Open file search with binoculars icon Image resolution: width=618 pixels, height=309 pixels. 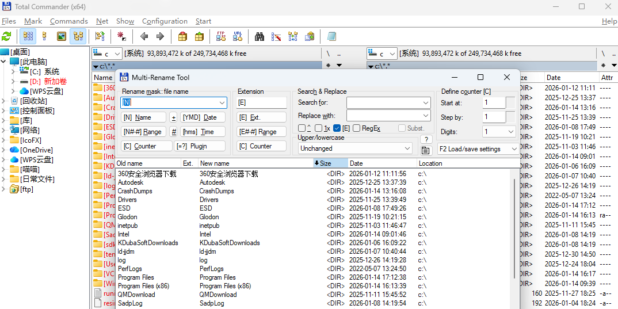coord(260,36)
